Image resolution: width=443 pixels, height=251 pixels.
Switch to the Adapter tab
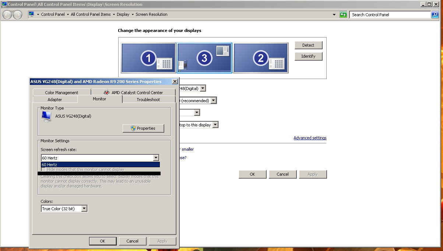tap(55, 100)
